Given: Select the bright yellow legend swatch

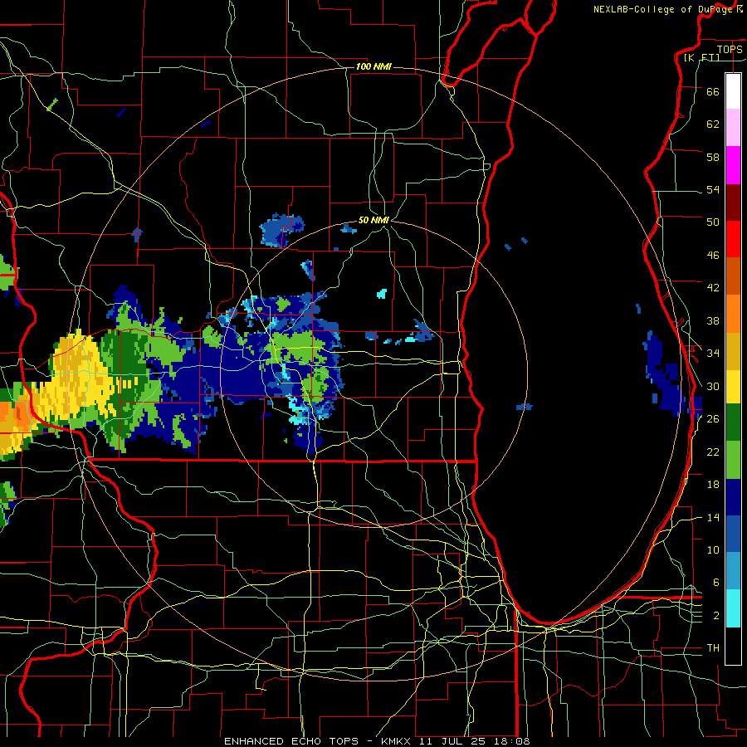Looking at the screenshot, I should coord(733,387).
